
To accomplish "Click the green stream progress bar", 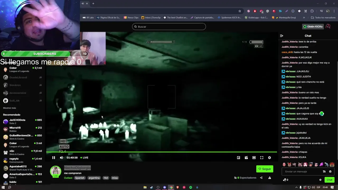I will [162, 152].
